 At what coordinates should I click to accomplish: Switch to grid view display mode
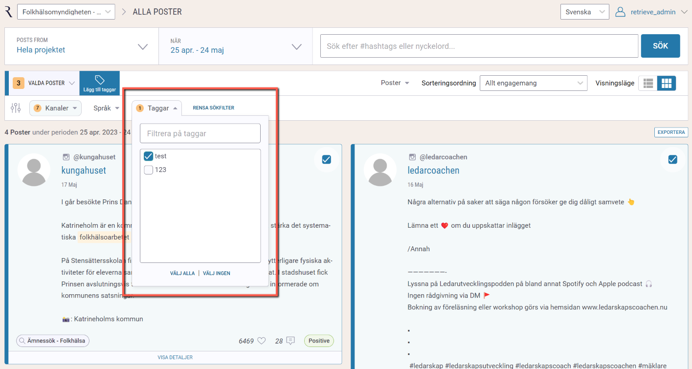point(667,83)
